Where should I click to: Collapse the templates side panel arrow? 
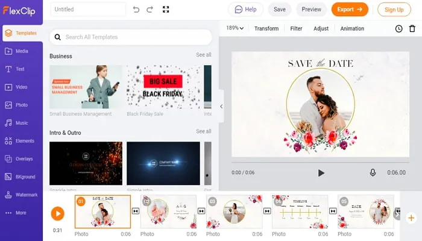[x=221, y=106]
